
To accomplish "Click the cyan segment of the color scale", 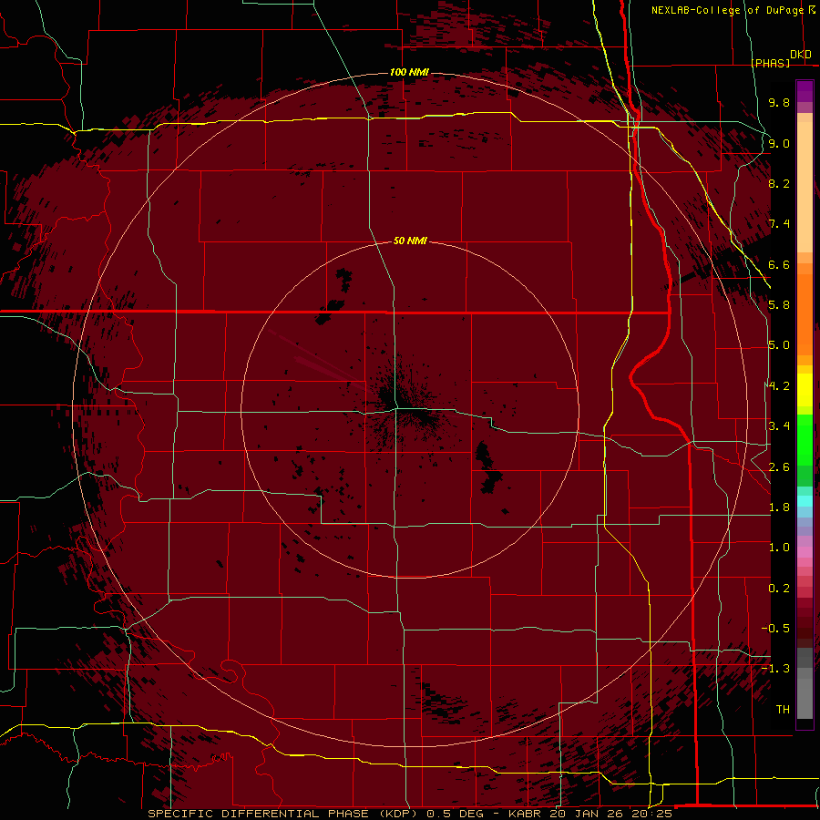I will point(805,501).
